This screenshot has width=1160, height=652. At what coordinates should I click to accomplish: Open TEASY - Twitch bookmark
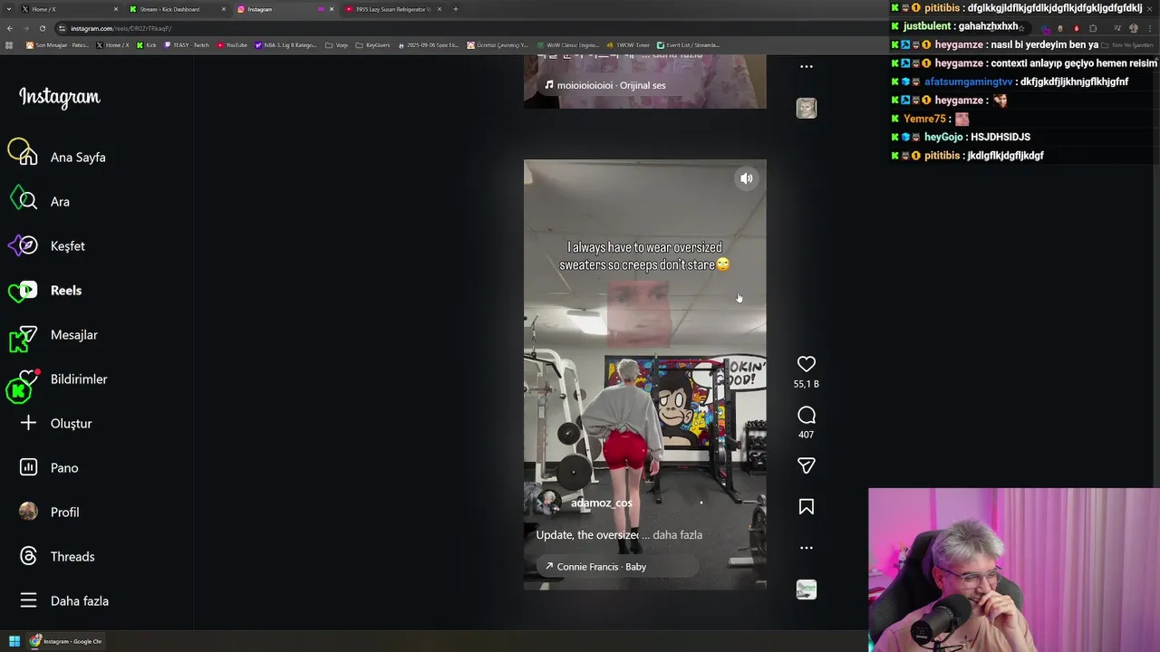click(187, 44)
